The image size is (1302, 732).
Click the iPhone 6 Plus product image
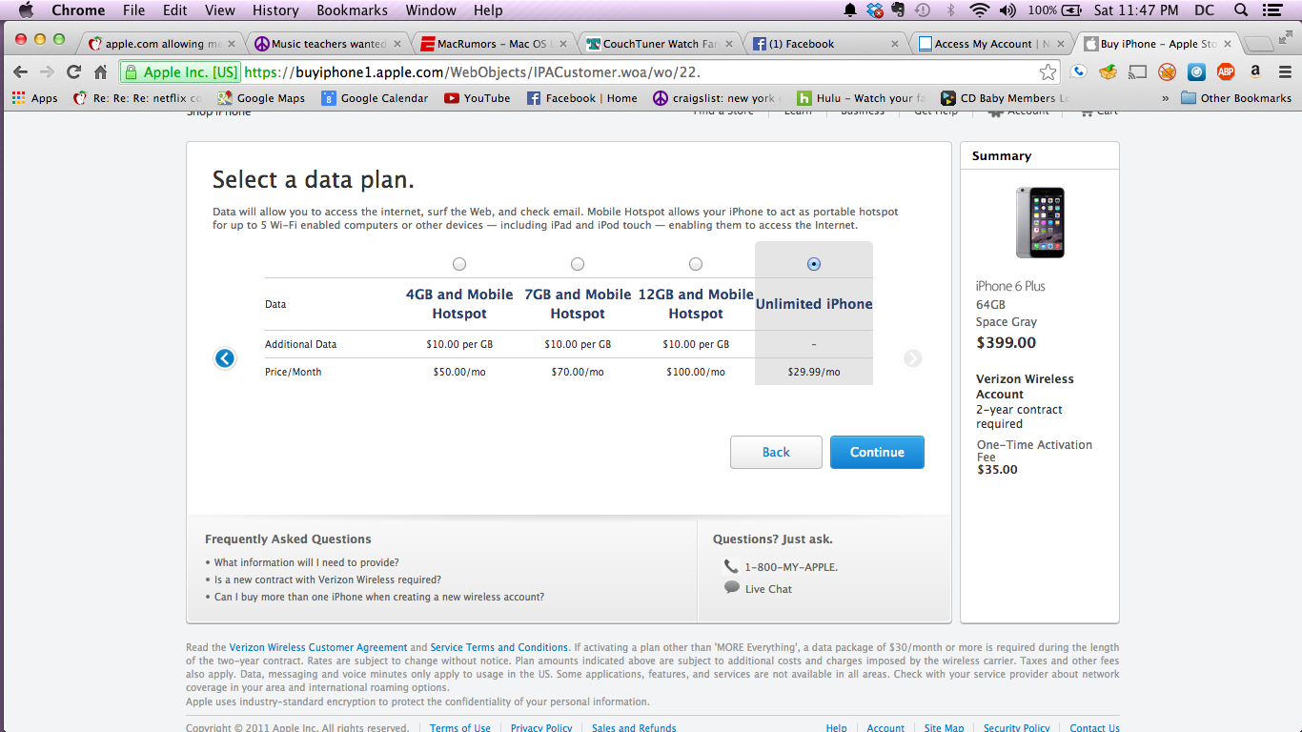1040,222
